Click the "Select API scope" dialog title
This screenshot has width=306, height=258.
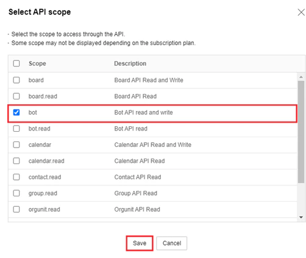[40, 12]
